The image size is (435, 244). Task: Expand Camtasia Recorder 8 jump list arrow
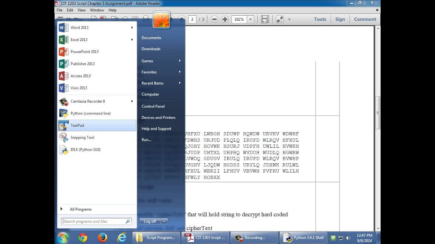point(132,101)
